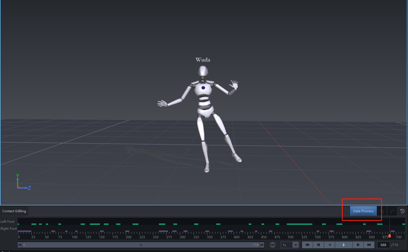Step back one frame
This screenshot has width=408, height=252.
318,245
